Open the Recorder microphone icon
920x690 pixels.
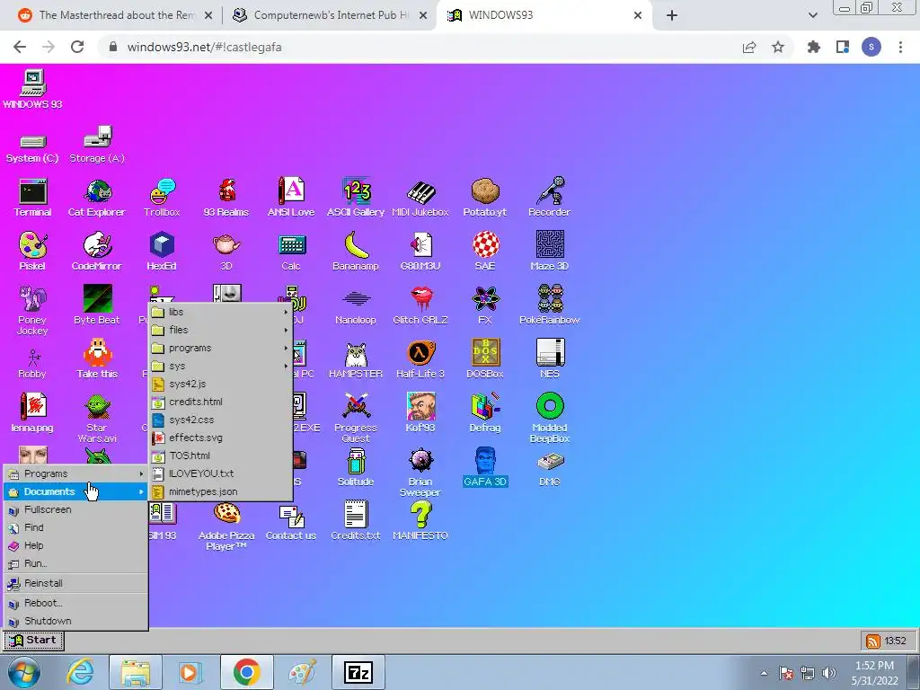pyautogui.click(x=549, y=198)
